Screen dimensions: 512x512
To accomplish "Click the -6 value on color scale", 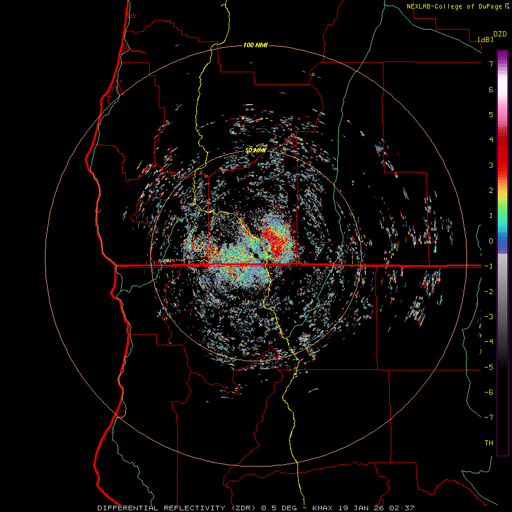I will [489, 393].
